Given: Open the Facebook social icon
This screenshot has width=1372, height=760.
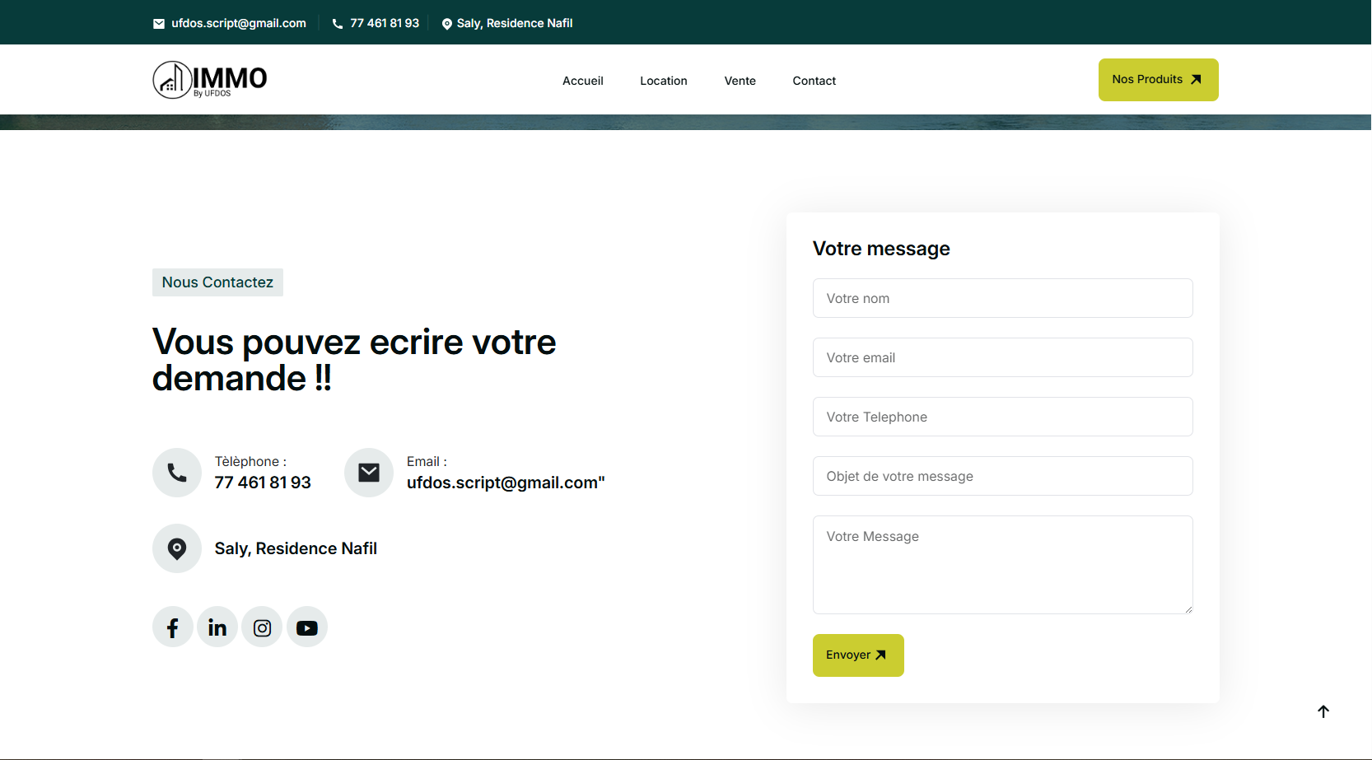Looking at the screenshot, I should [x=173, y=627].
